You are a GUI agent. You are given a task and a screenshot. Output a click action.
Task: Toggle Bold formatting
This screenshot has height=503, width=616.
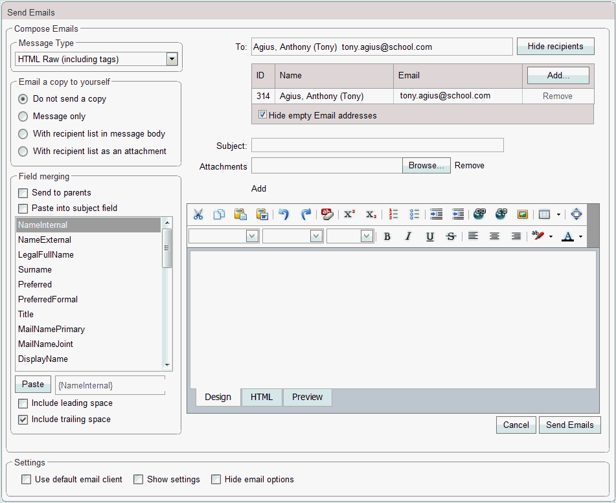387,236
